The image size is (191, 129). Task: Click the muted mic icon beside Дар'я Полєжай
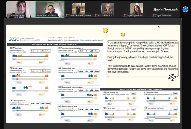(x=153, y=16)
